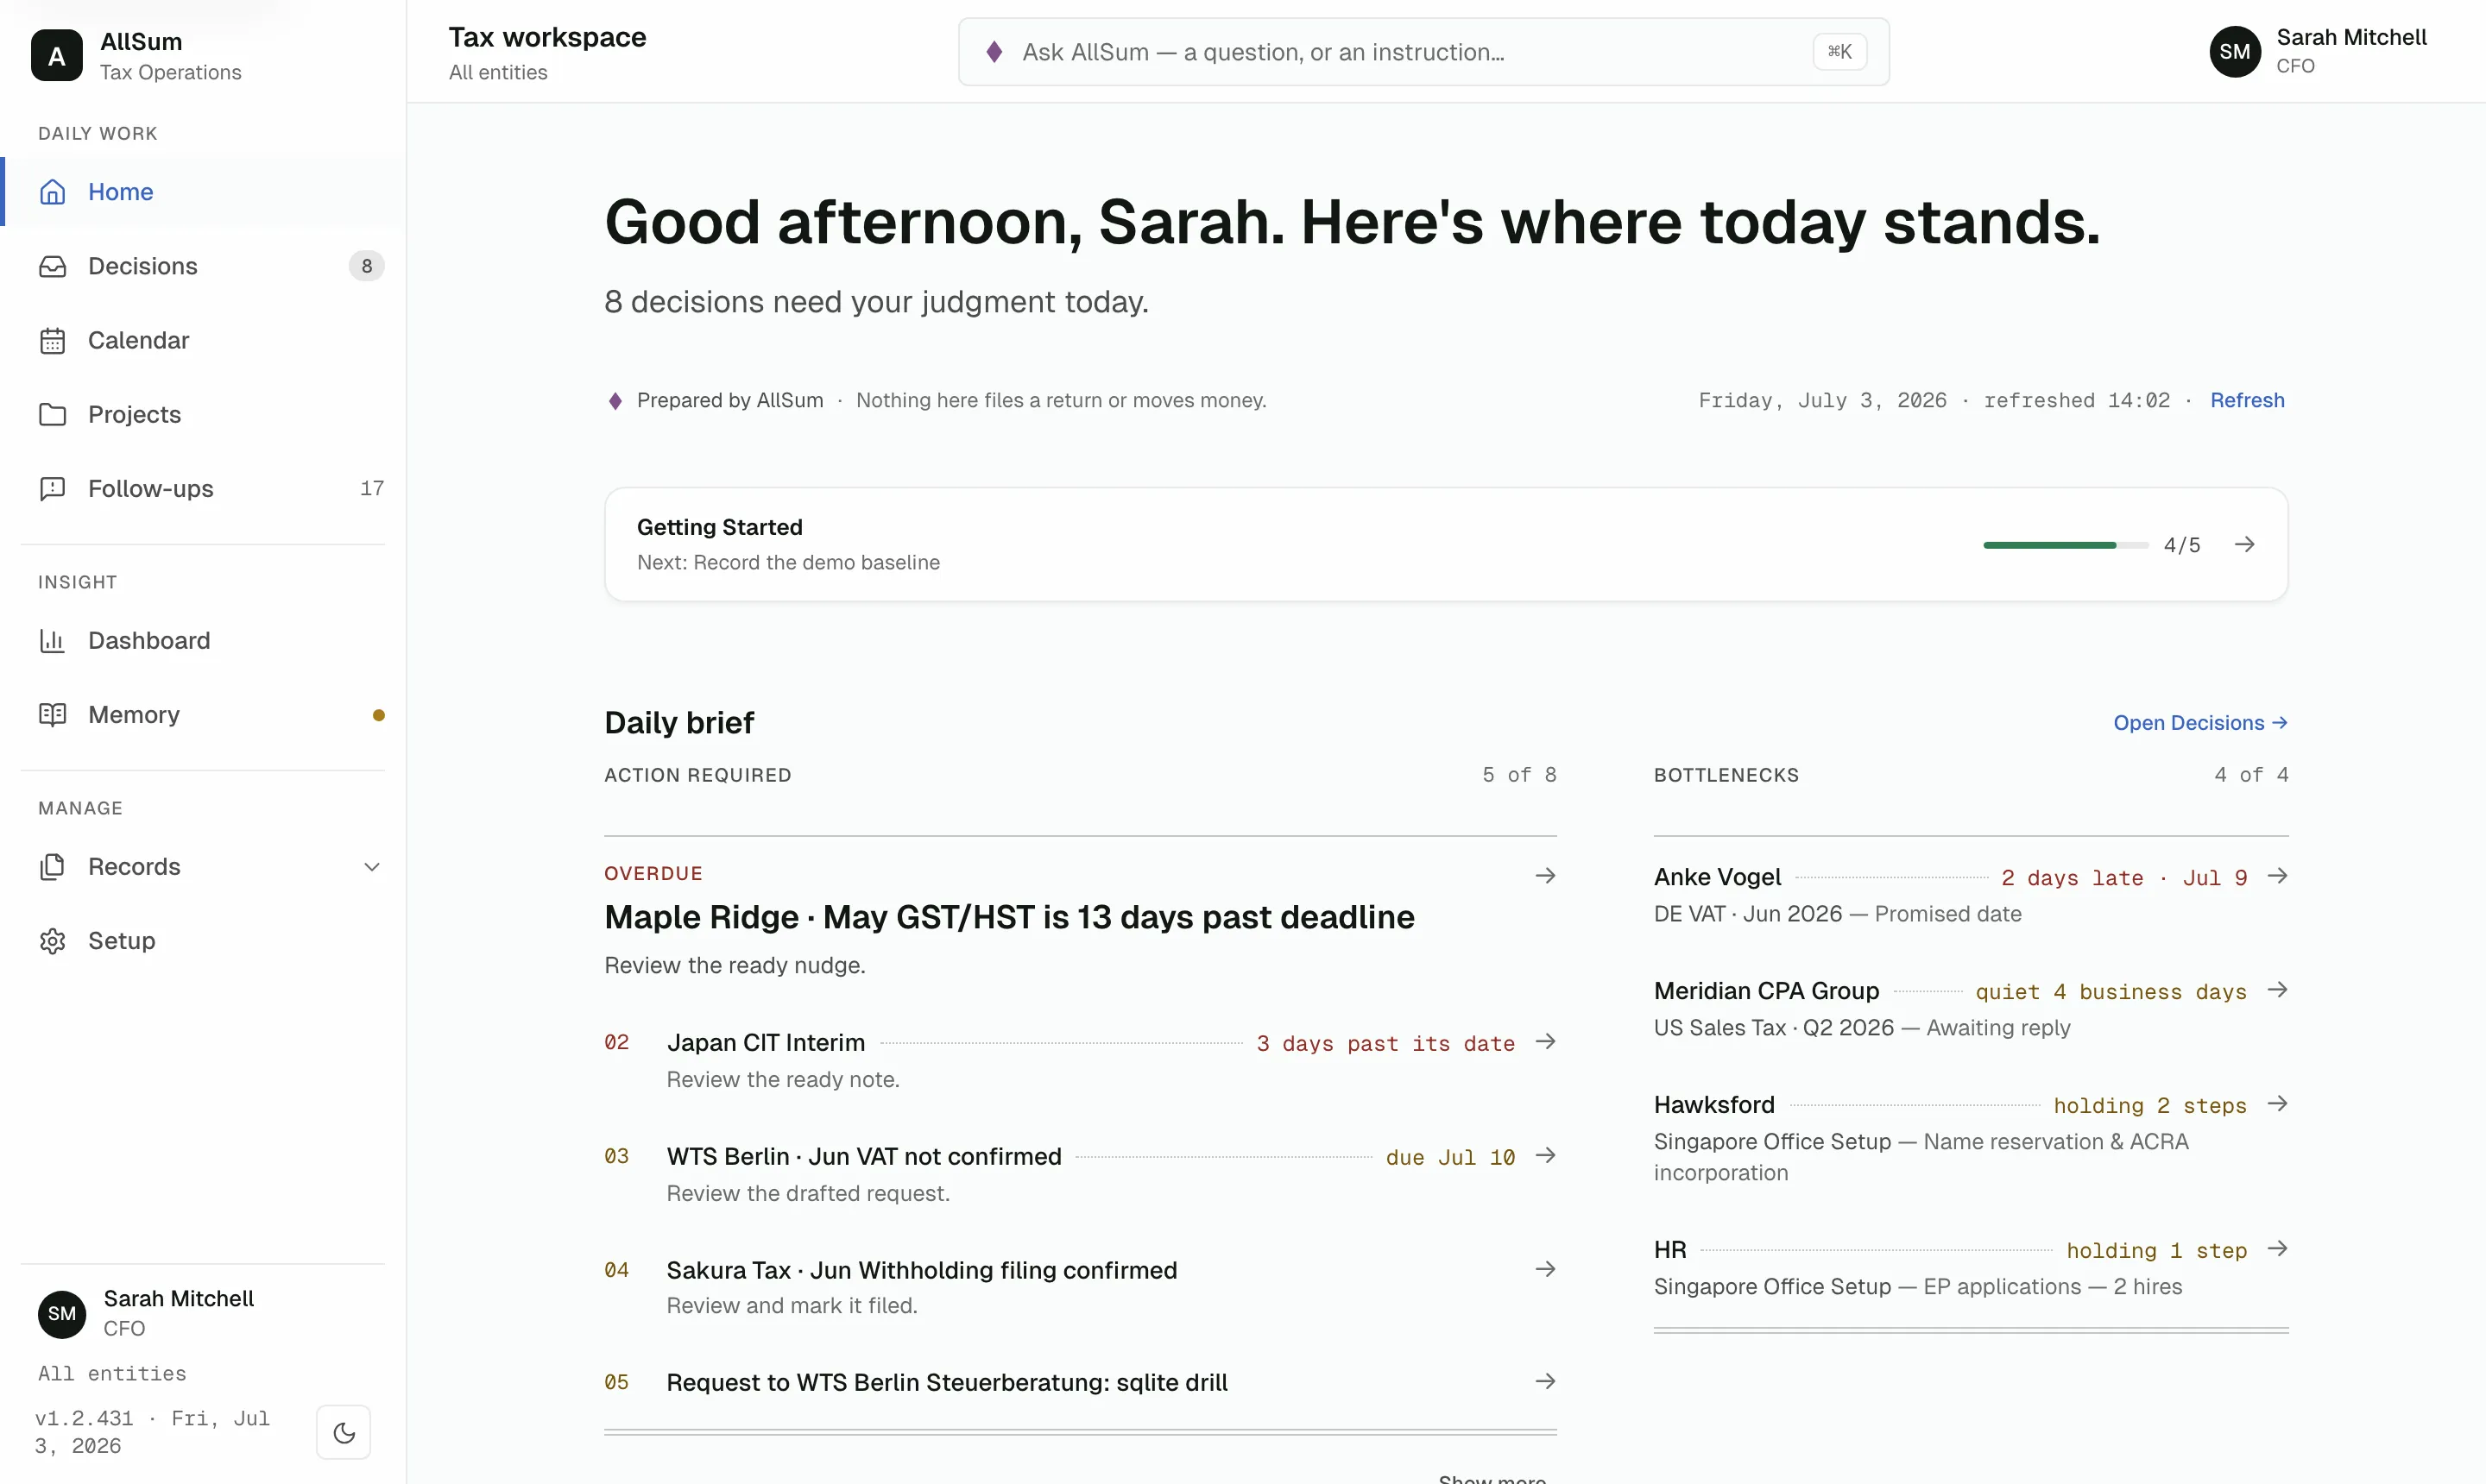
Task: Select Japan CIT Interim item
Action: click(x=766, y=1043)
